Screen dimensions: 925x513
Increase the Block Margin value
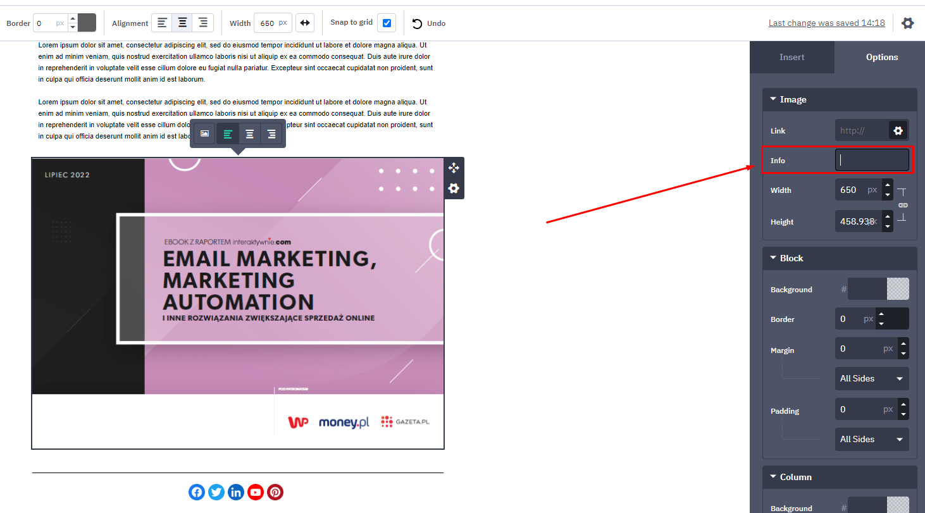click(903, 343)
